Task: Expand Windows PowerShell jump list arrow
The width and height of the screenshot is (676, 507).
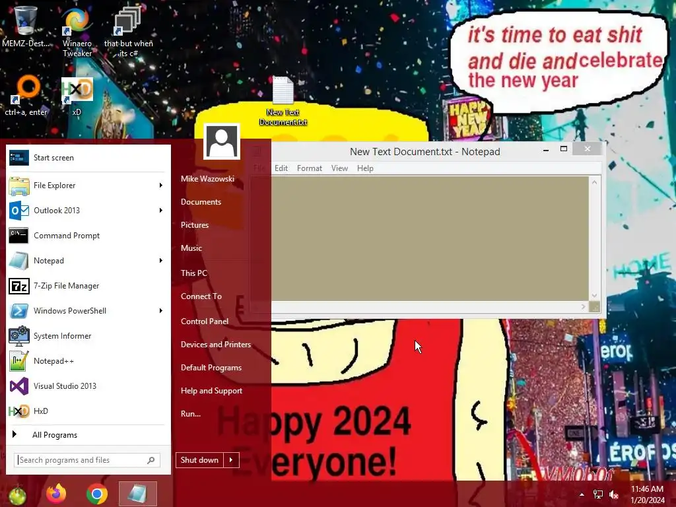Action: pyautogui.click(x=161, y=311)
